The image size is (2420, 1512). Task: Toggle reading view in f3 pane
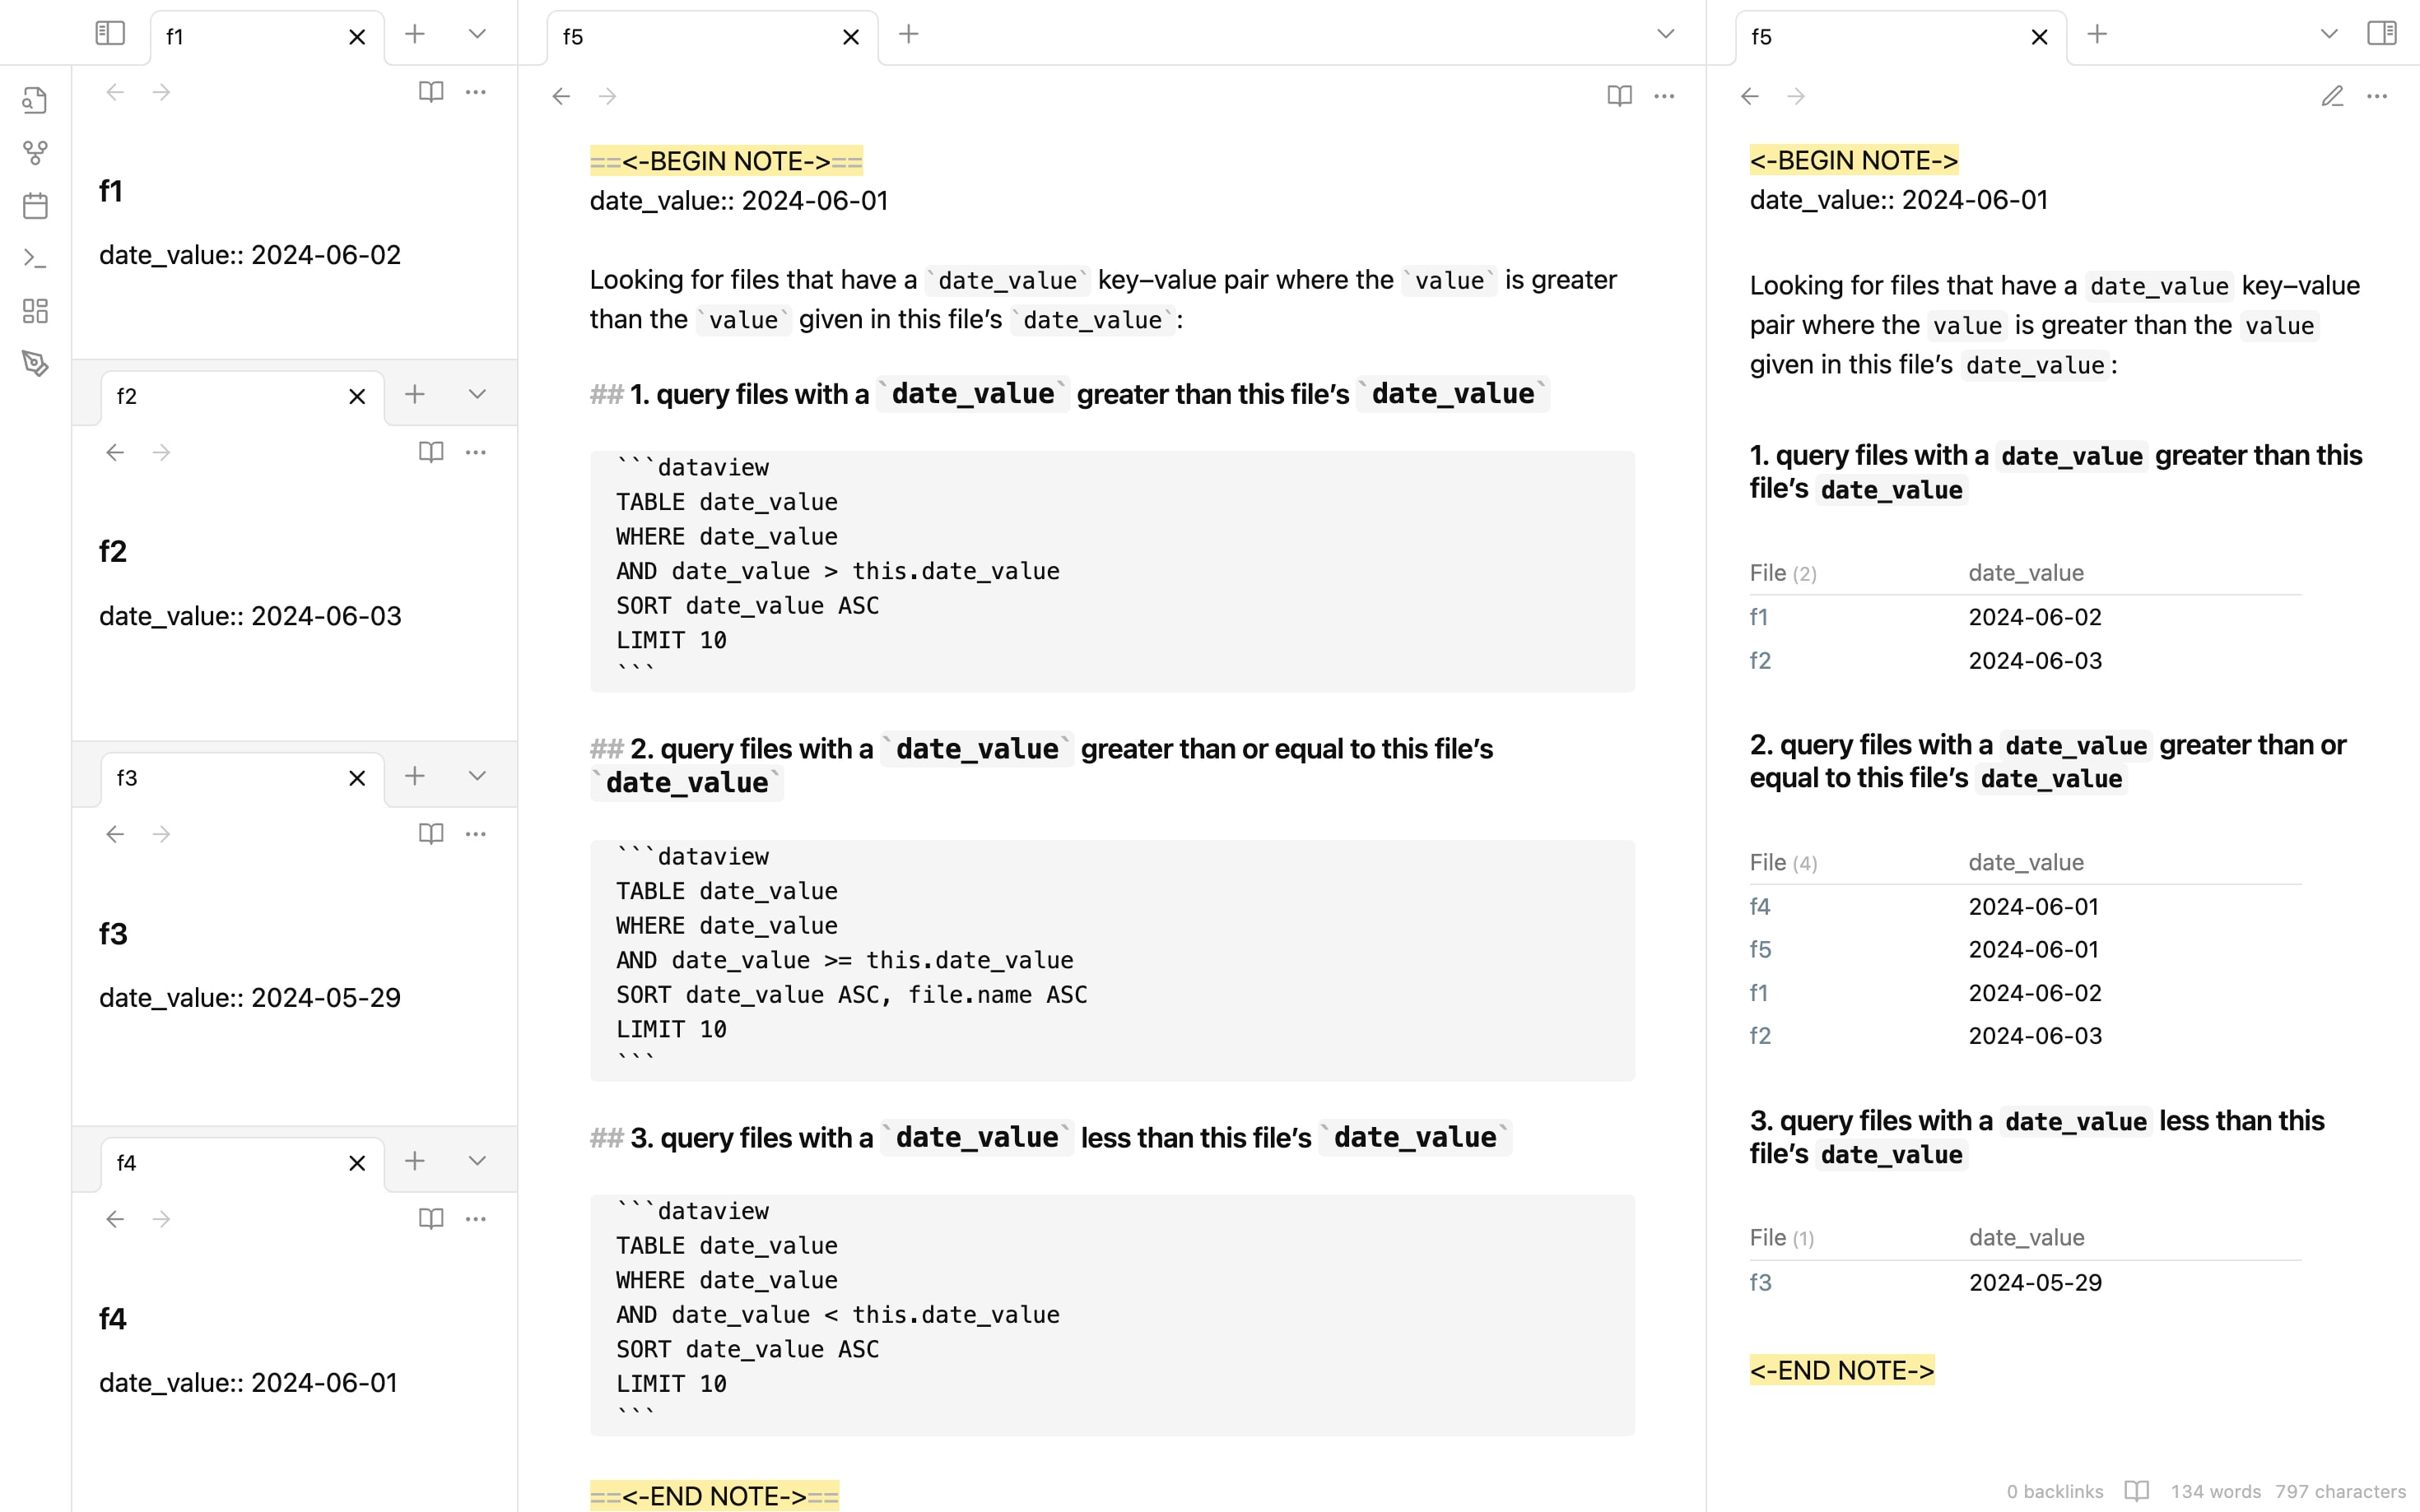430,833
